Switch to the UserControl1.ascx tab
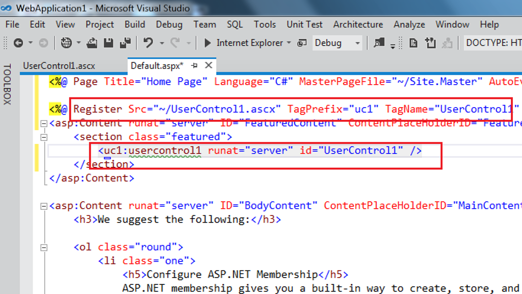 pyautogui.click(x=59, y=66)
